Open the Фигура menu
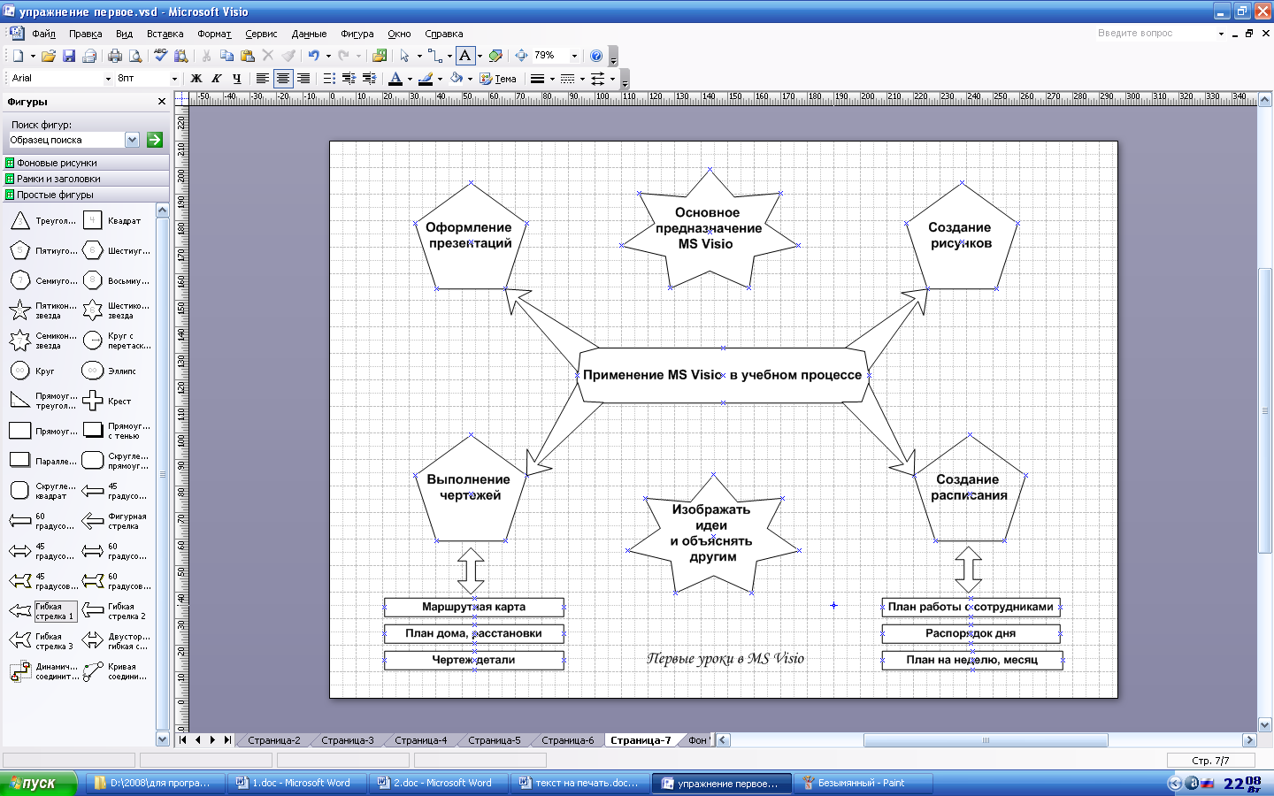The width and height of the screenshot is (1274, 796). (x=357, y=34)
